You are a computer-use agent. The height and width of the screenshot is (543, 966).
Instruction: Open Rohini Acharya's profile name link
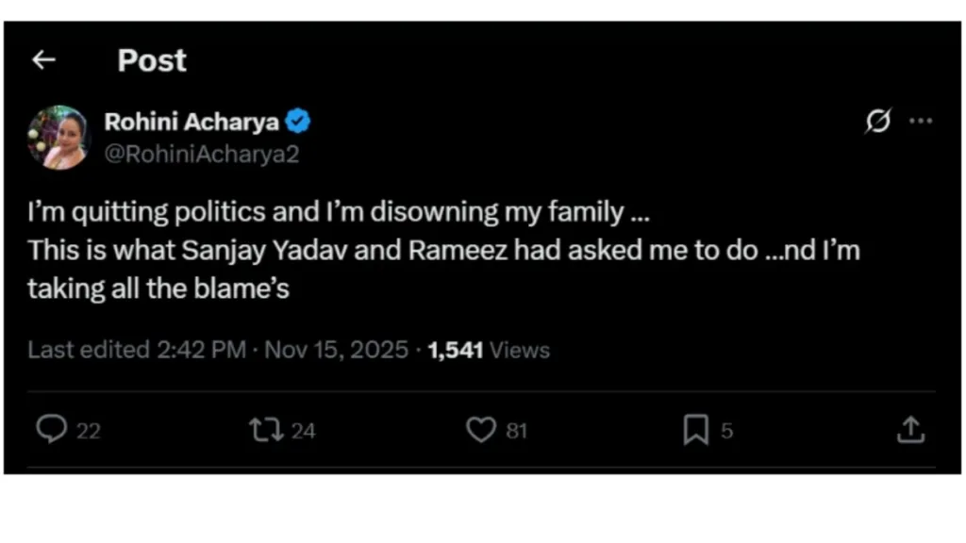point(192,121)
